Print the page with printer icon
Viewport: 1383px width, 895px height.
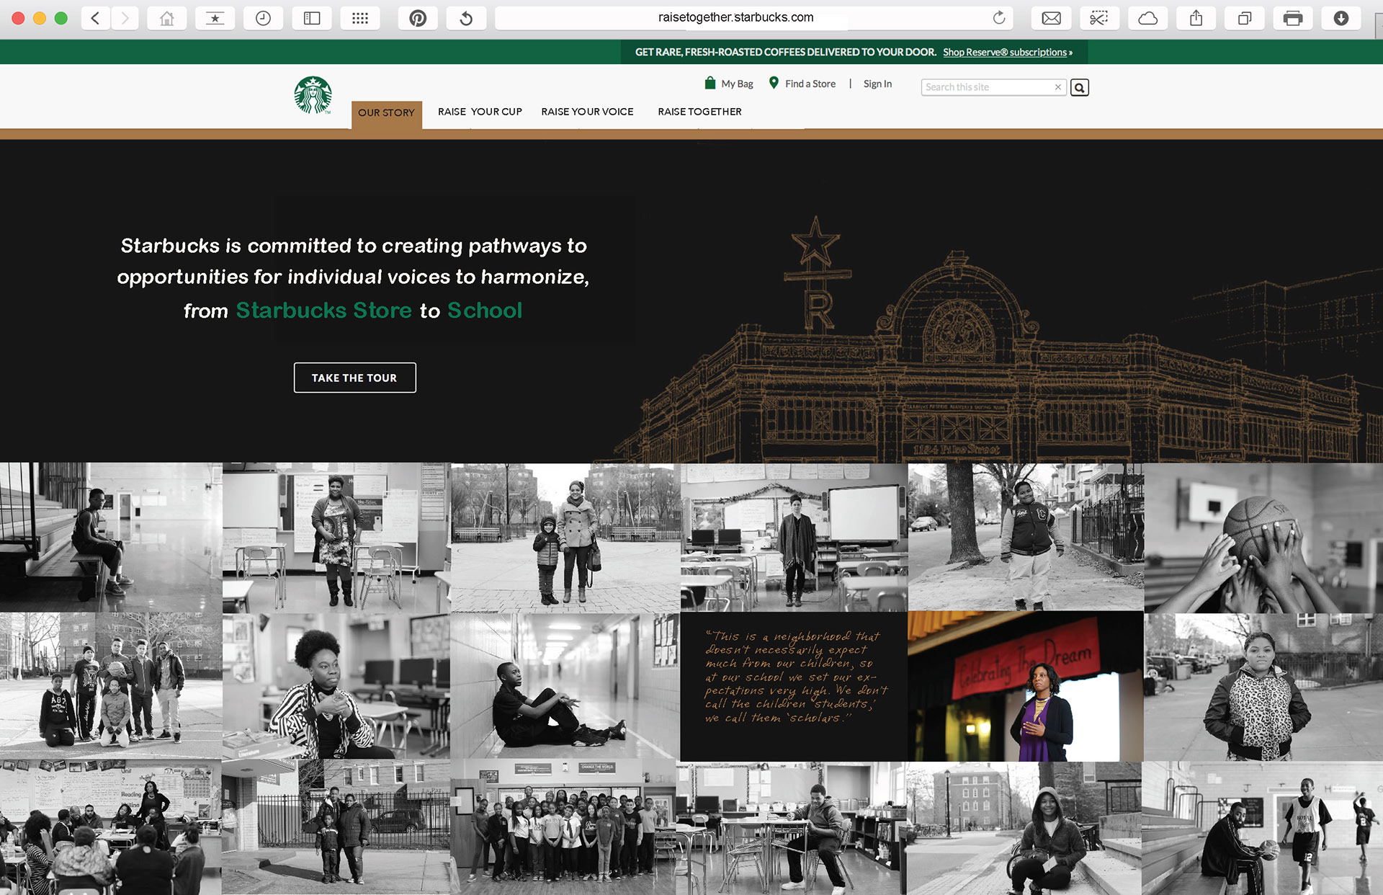[1293, 18]
